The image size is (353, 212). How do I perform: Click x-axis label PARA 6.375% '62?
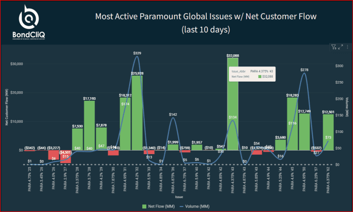click(x=328, y=180)
